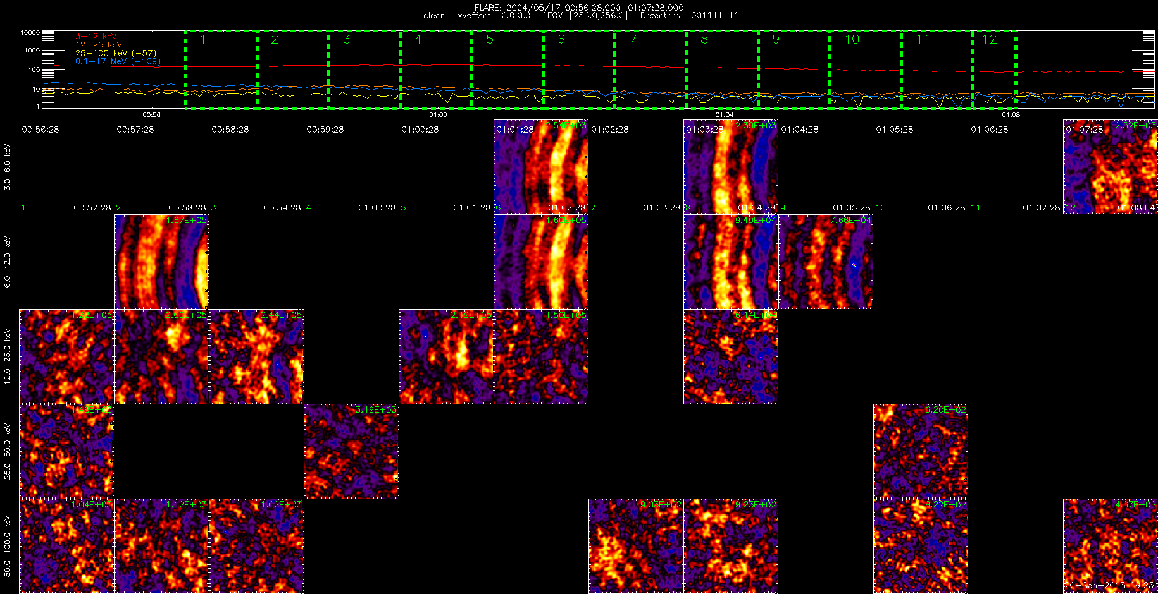Image resolution: width=1158 pixels, height=594 pixels.
Task: Click the blue '0.1-17 MeV (-109)' legend entry
Action: [118, 61]
